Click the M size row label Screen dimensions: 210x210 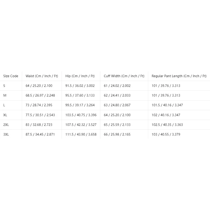(x=5, y=96)
